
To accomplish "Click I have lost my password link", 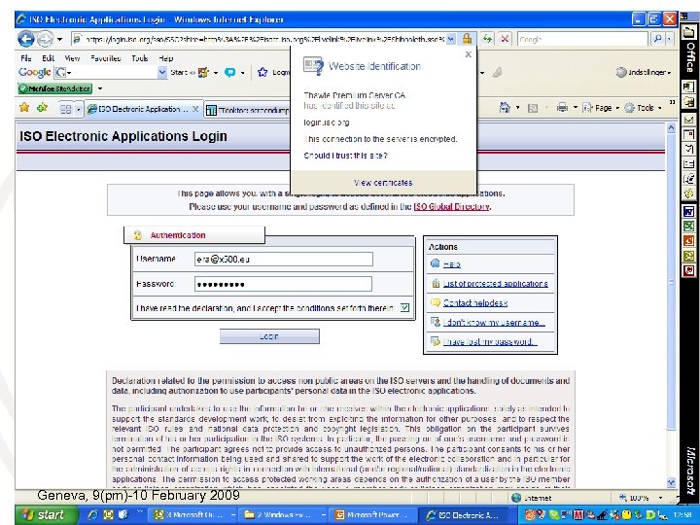I will (x=489, y=341).
